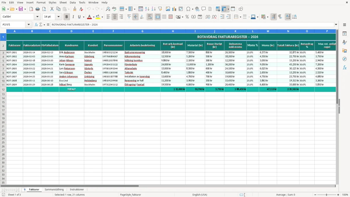350x197 pixels.
Task: Click the Format as Percent icon
Action: pos(187,17)
